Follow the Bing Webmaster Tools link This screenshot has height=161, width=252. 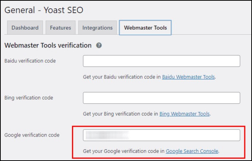click(x=184, y=114)
